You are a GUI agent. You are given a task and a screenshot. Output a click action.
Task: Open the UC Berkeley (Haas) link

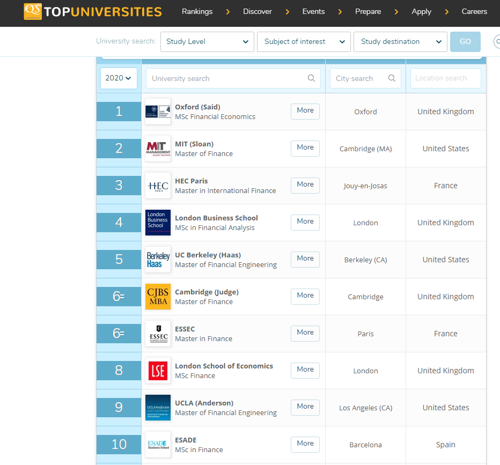(208, 255)
